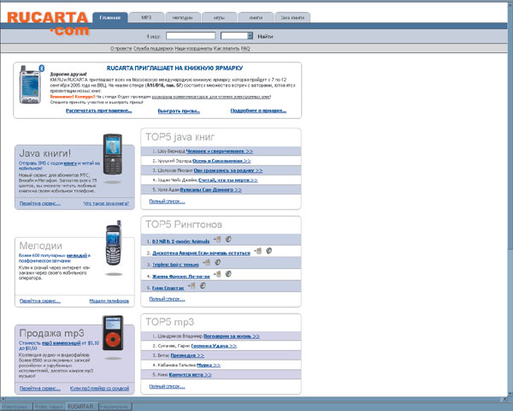513x411 pixels.
Task: Open the О проекте link
Action: pyautogui.click(x=121, y=49)
